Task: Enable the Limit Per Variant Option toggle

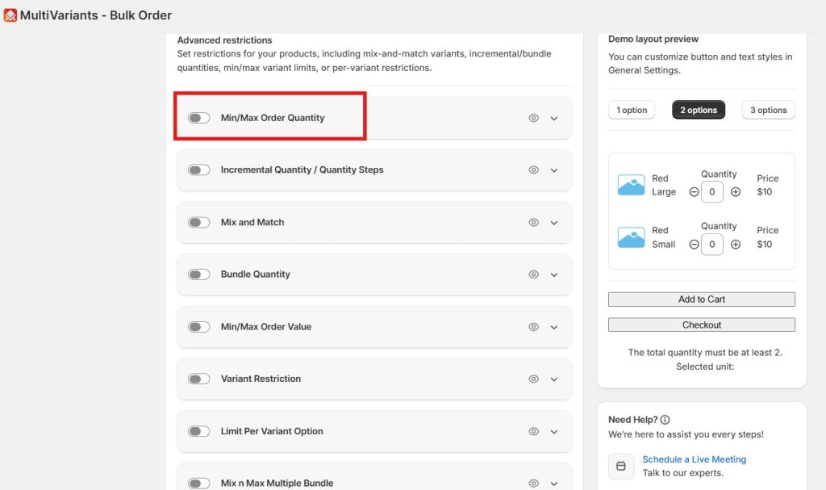Action: click(198, 431)
